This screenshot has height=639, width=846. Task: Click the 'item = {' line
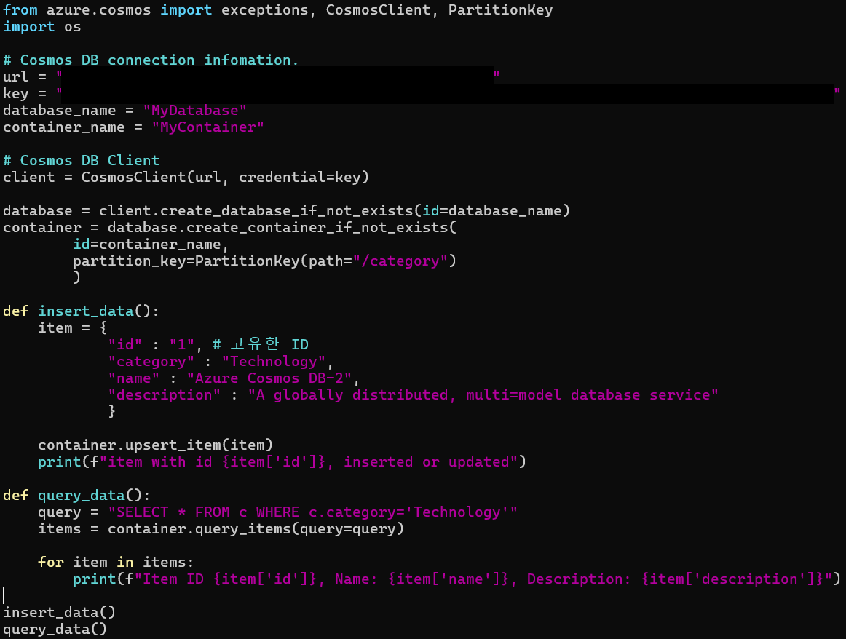(x=73, y=328)
